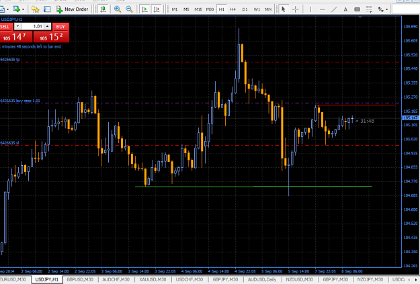Select the arrow cursor tool
Image resolution: width=420 pixels, height=284 pixels.
(x=284, y=9)
